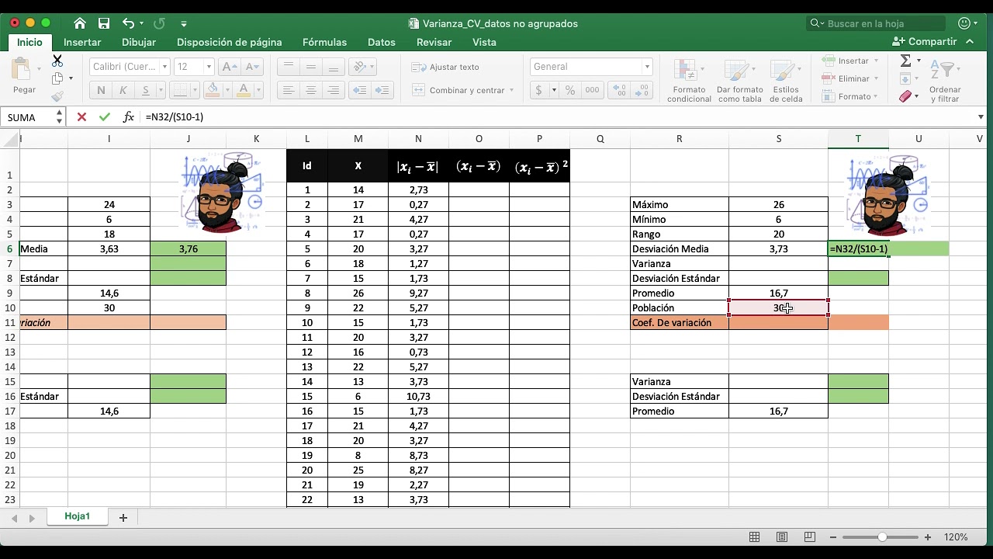This screenshot has height=559, width=993.
Task: Open the font name Calibri dropdown
Action: tap(164, 67)
